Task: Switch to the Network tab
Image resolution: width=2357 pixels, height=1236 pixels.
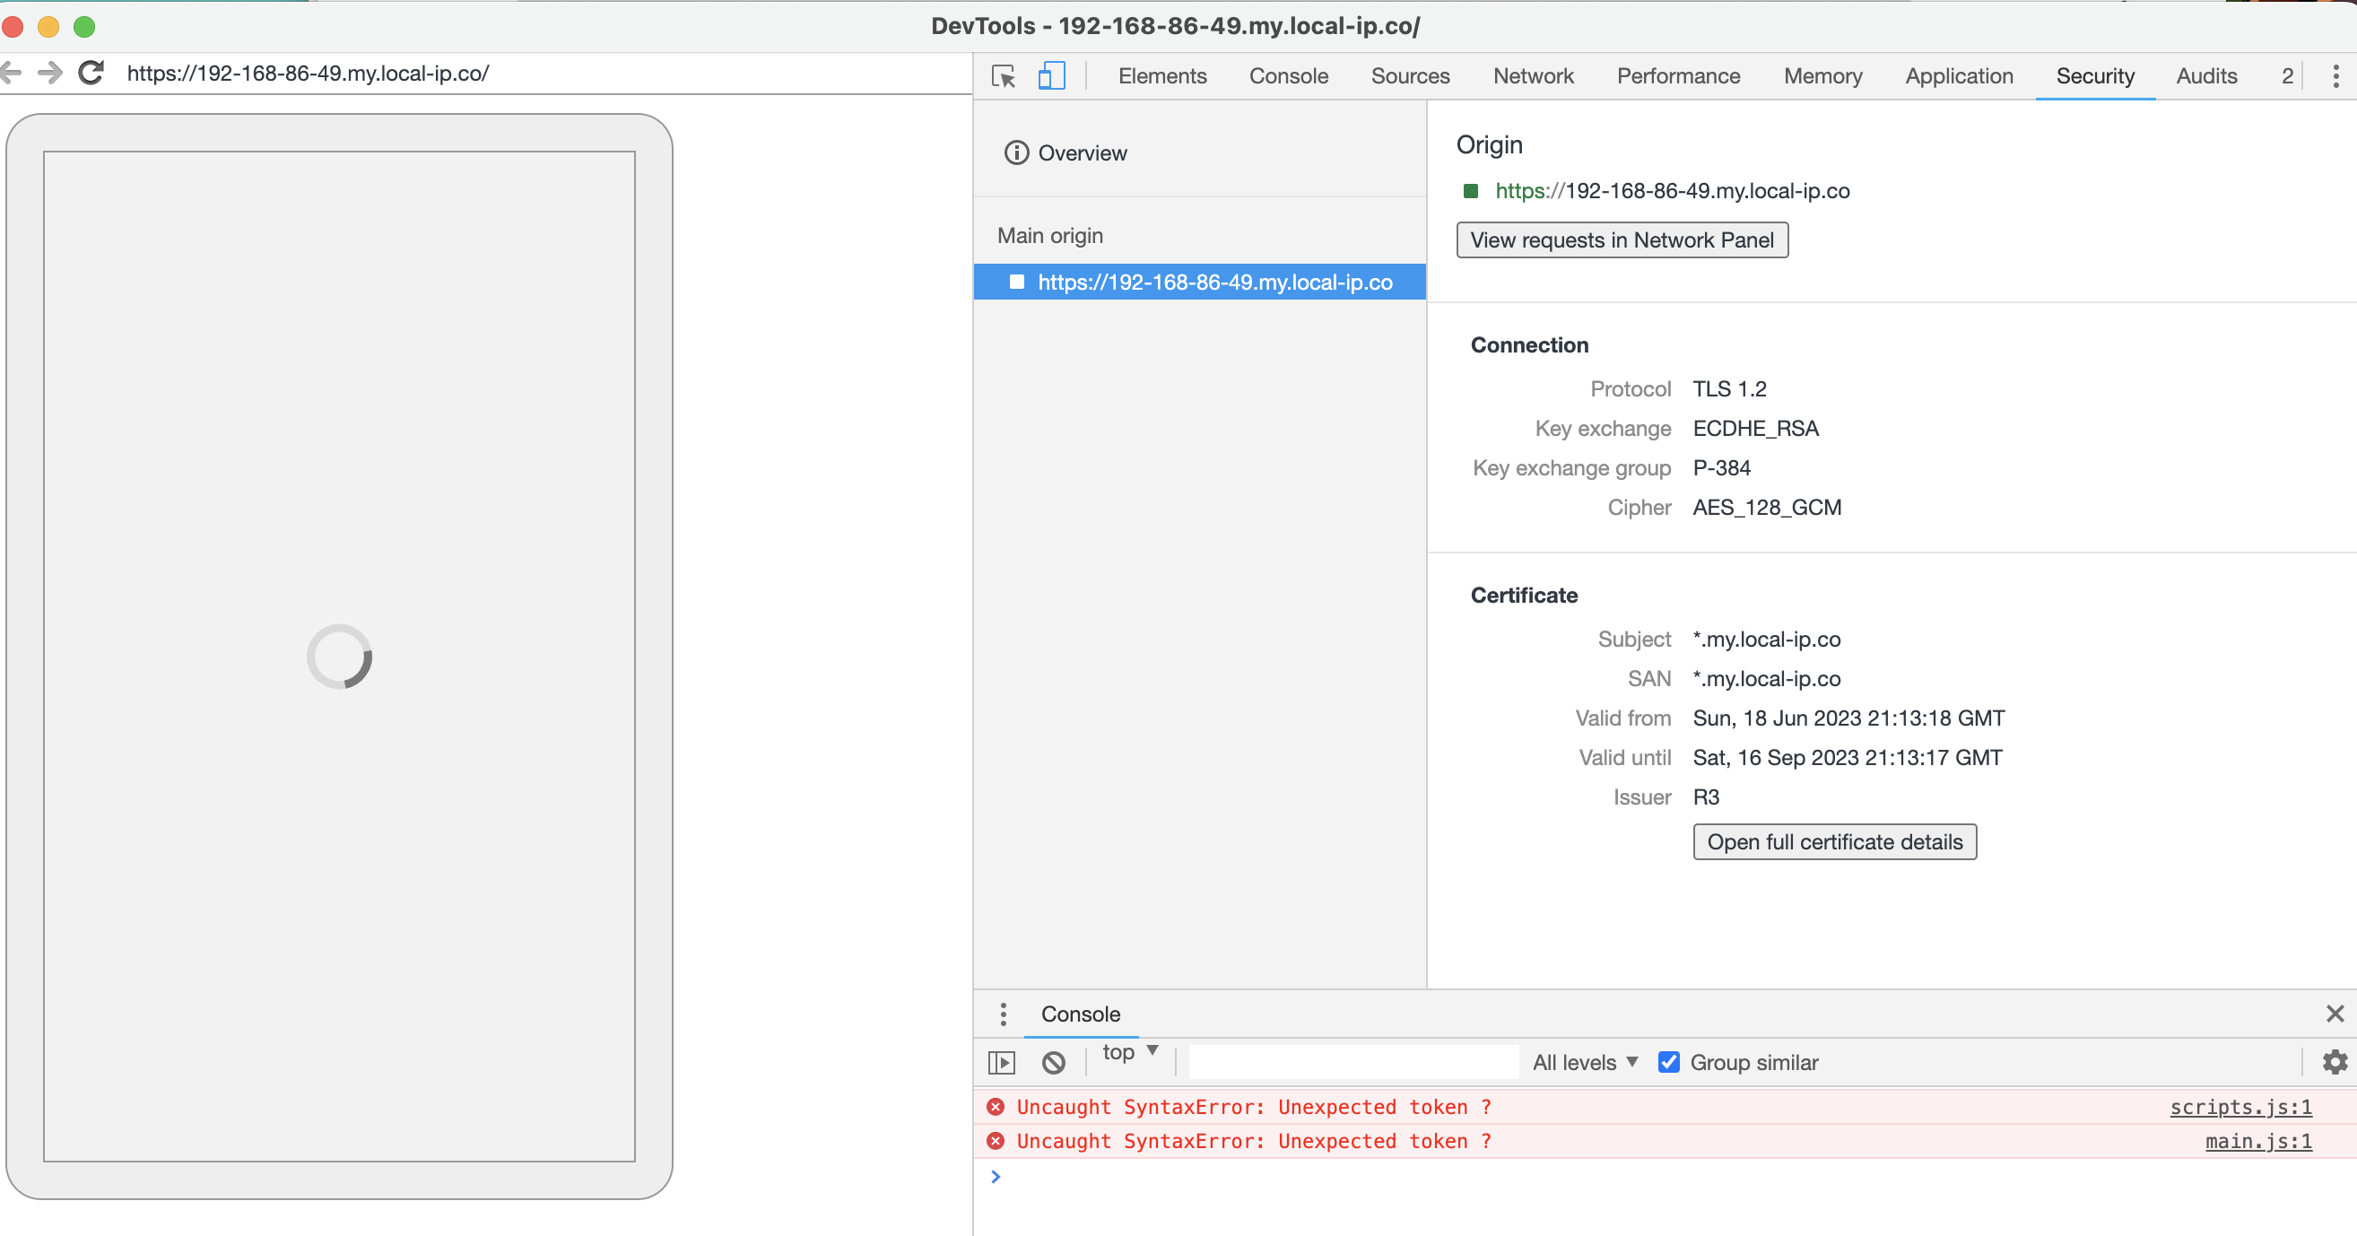Action: 1533,76
